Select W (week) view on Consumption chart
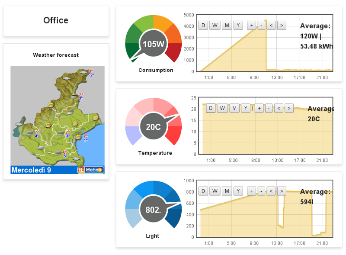346x255 pixels. (215, 26)
